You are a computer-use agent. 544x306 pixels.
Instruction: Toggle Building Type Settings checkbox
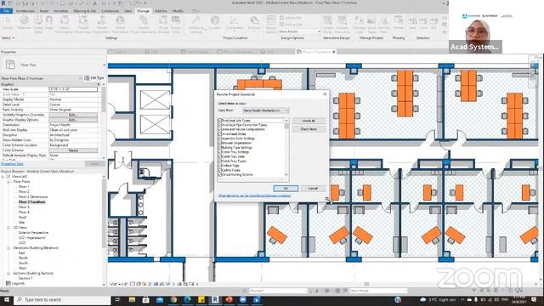click(219, 147)
